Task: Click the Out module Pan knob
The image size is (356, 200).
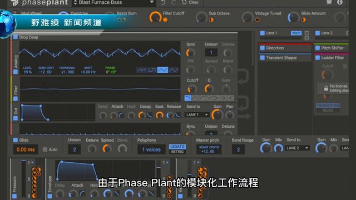Action: pos(230,115)
